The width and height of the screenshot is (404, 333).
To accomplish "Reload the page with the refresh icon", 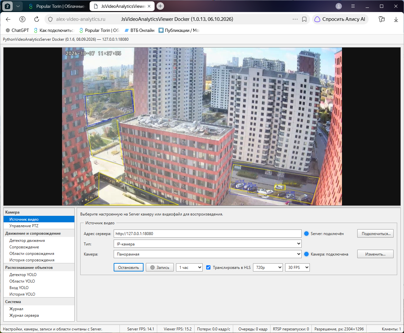I will click(x=37, y=19).
